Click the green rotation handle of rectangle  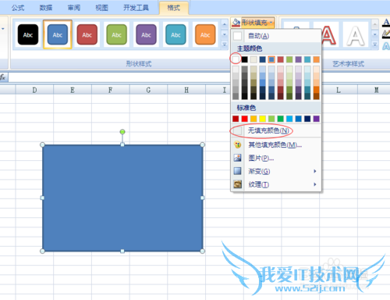click(x=122, y=132)
